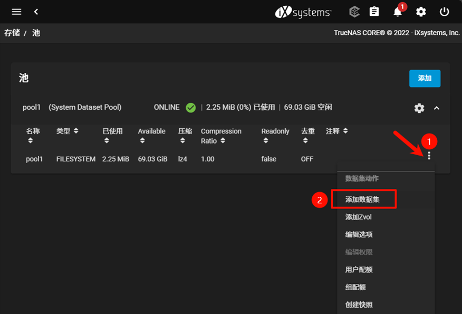Click the iXsystems logo
462x314 pixels.
coord(303,12)
